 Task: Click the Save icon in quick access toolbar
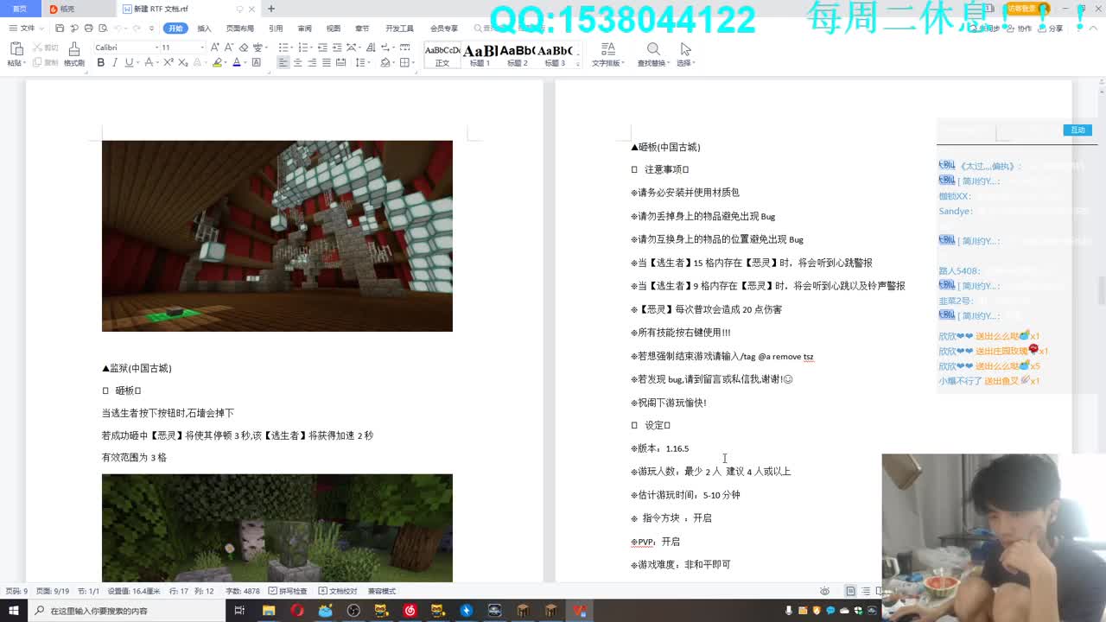60,29
